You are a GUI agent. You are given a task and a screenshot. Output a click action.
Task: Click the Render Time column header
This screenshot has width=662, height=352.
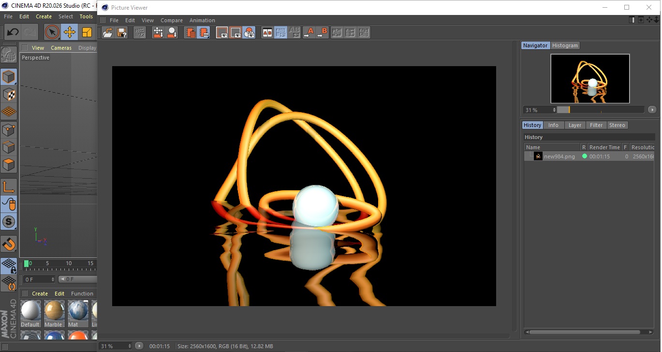pyautogui.click(x=604, y=147)
